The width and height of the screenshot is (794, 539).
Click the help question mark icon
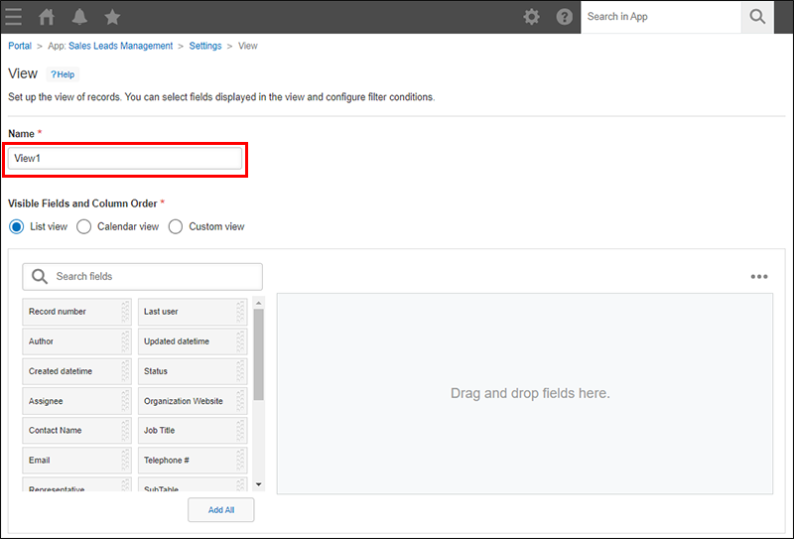click(564, 17)
